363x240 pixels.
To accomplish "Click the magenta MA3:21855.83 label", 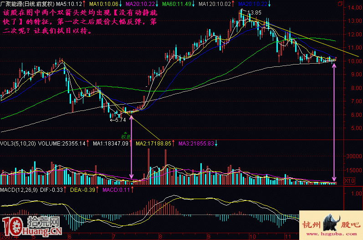I will coord(196,144).
